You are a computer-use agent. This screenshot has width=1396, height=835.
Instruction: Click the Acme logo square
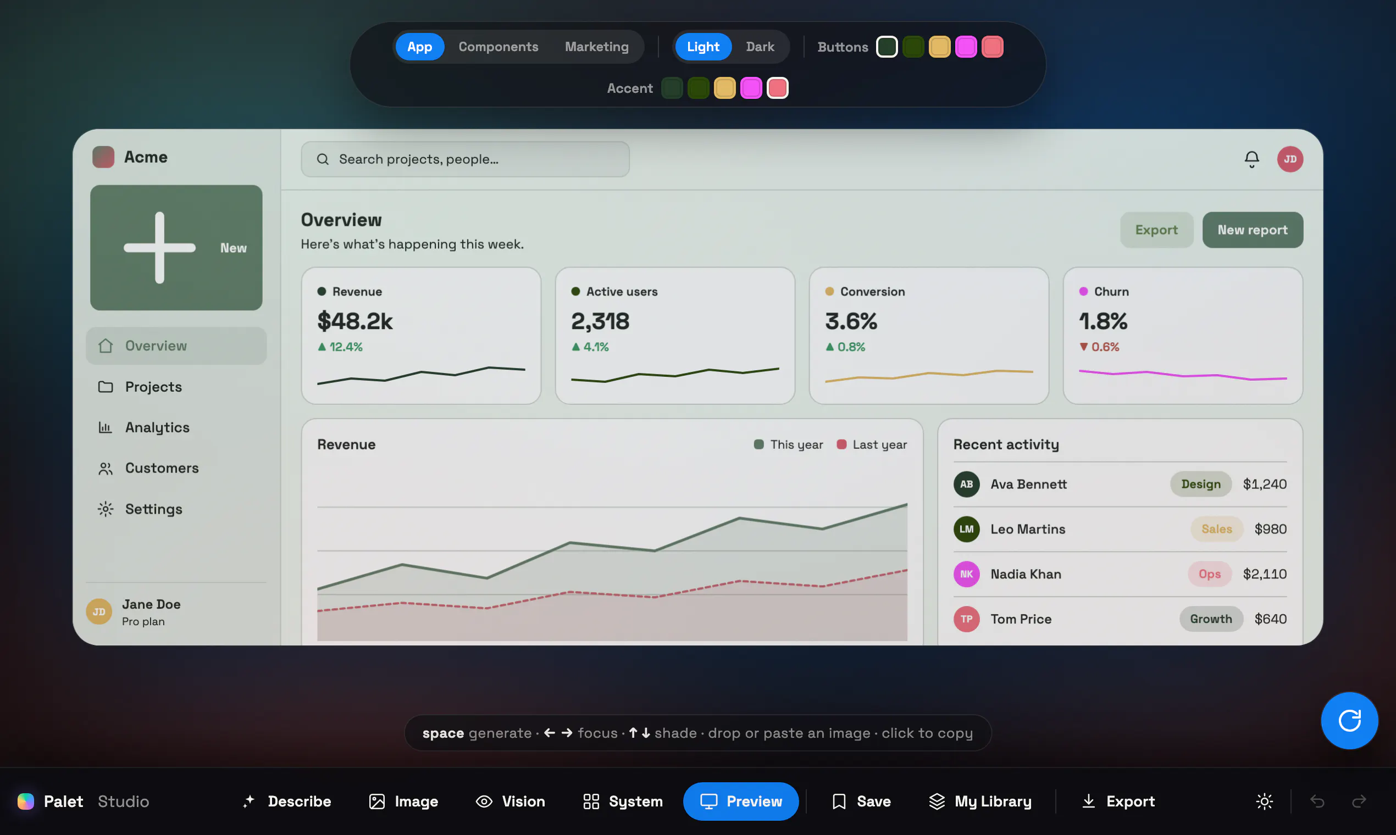tap(103, 157)
